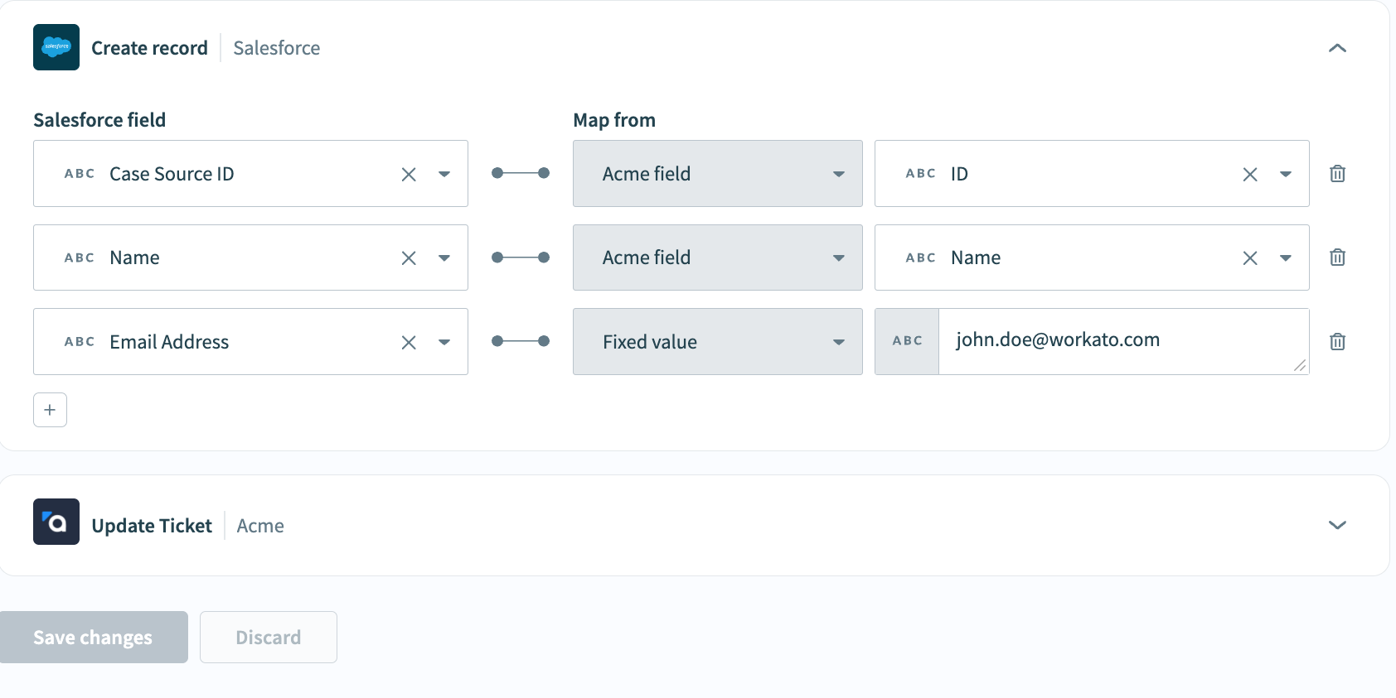The width and height of the screenshot is (1396, 698).
Task: Click the Salesforce connector icon
Action: click(x=56, y=47)
